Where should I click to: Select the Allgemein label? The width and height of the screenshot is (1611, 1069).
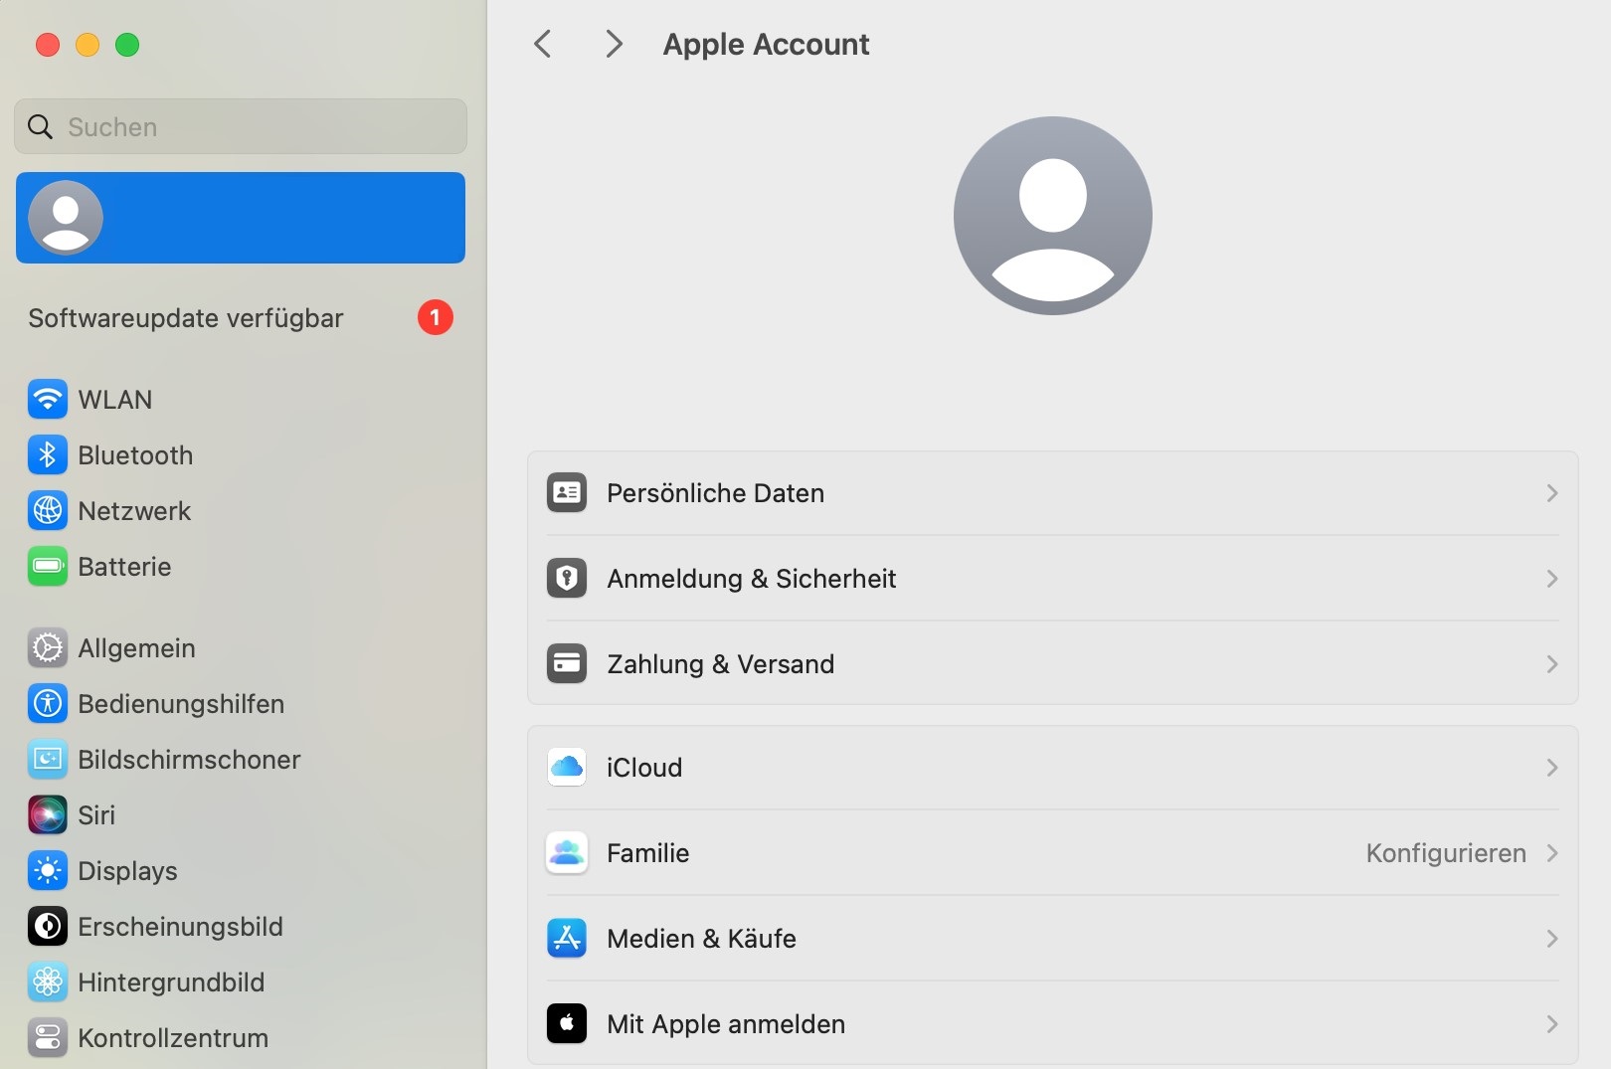[x=136, y=648]
